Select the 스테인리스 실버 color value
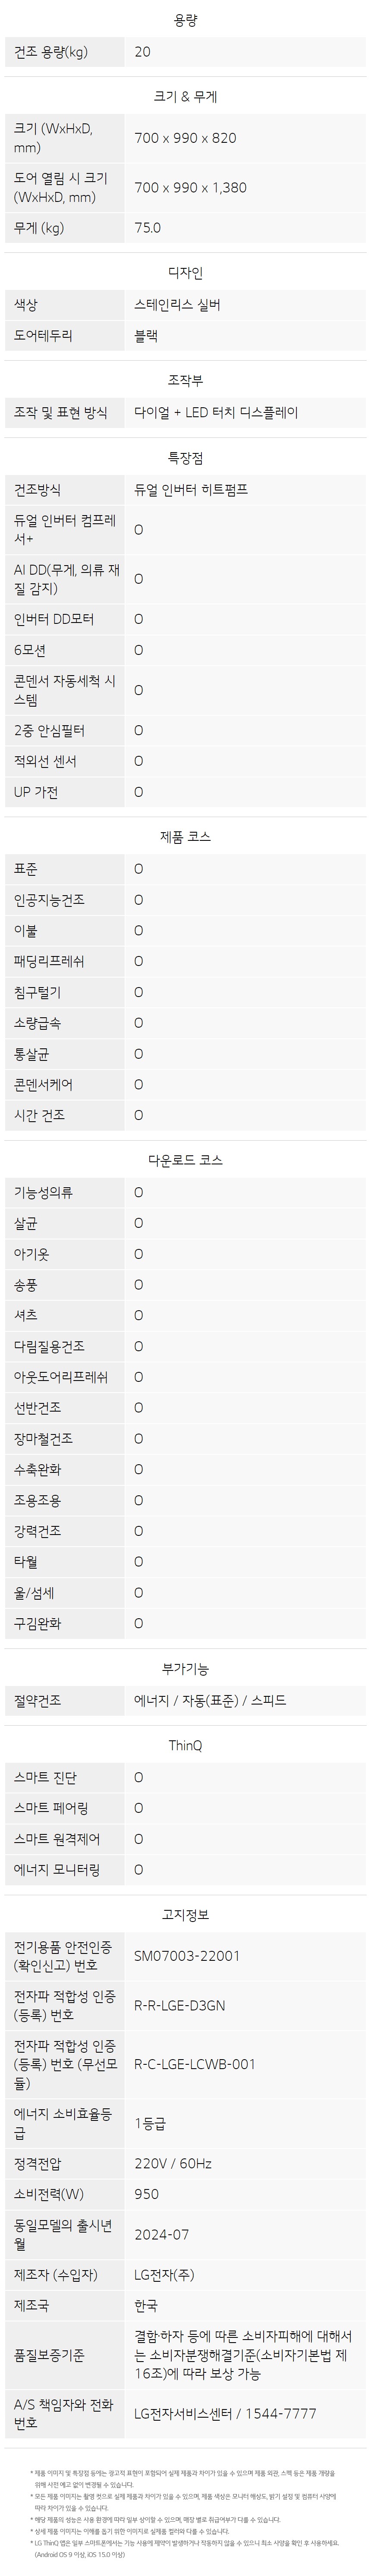Screen dimensions: 371x2576 (x=177, y=305)
